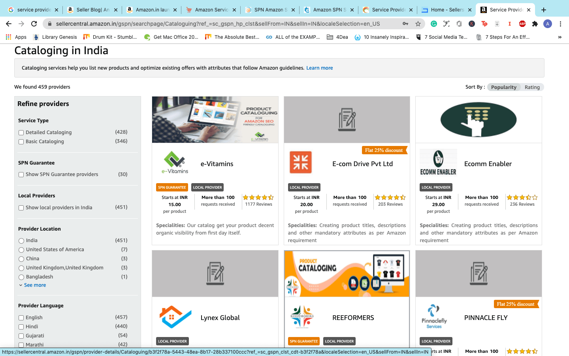This screenshot has height=356, width=569.
Task: Open the REEFORMERS provider name
Action: [353, 318]
